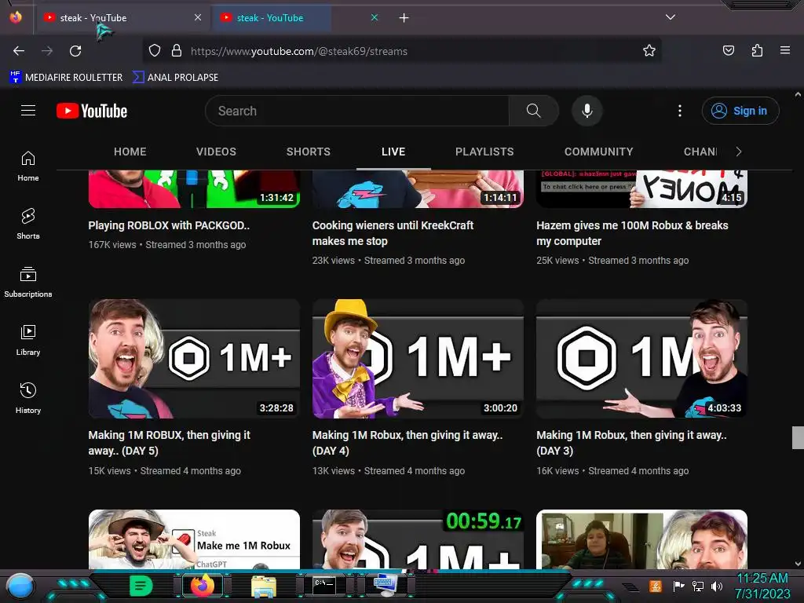Switch to the SHORTS tab
Screen dimensions: 804x603
tap(308, 152)
